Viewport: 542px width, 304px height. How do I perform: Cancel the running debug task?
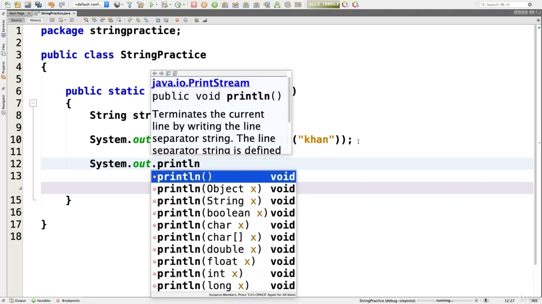476,301
